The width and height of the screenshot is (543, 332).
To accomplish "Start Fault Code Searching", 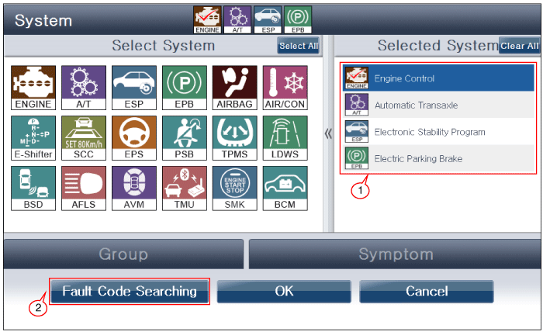I will [x=130, y=291].
